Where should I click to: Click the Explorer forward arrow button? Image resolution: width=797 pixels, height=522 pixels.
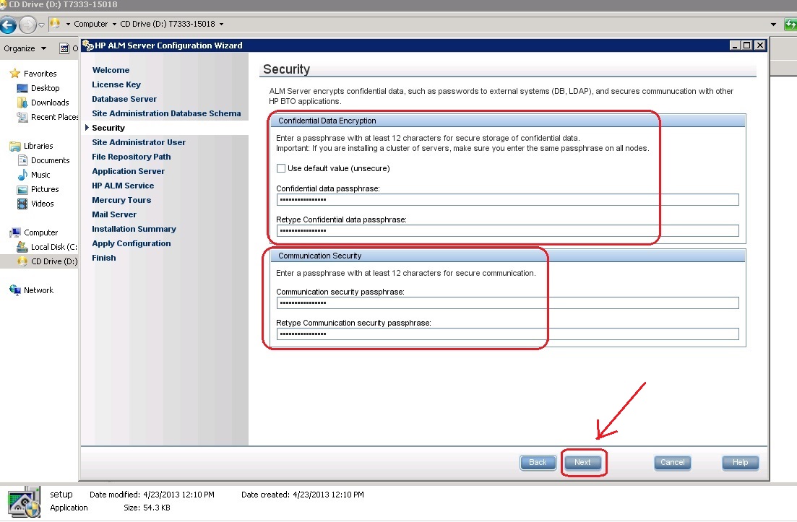tap(27, 24)
